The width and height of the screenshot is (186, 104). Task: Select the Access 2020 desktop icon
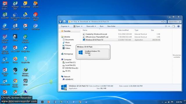click(x=15, y=49)
